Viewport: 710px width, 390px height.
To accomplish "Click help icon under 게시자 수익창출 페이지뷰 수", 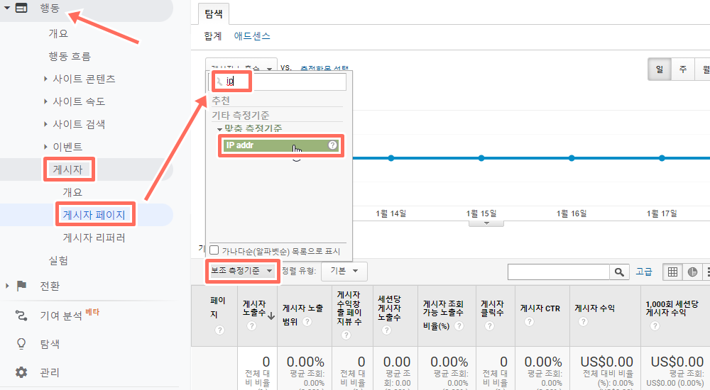I will click(x=346, y=335).
